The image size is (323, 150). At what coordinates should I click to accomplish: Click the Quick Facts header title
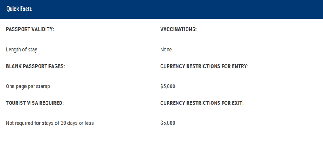(x=19, y=9)
